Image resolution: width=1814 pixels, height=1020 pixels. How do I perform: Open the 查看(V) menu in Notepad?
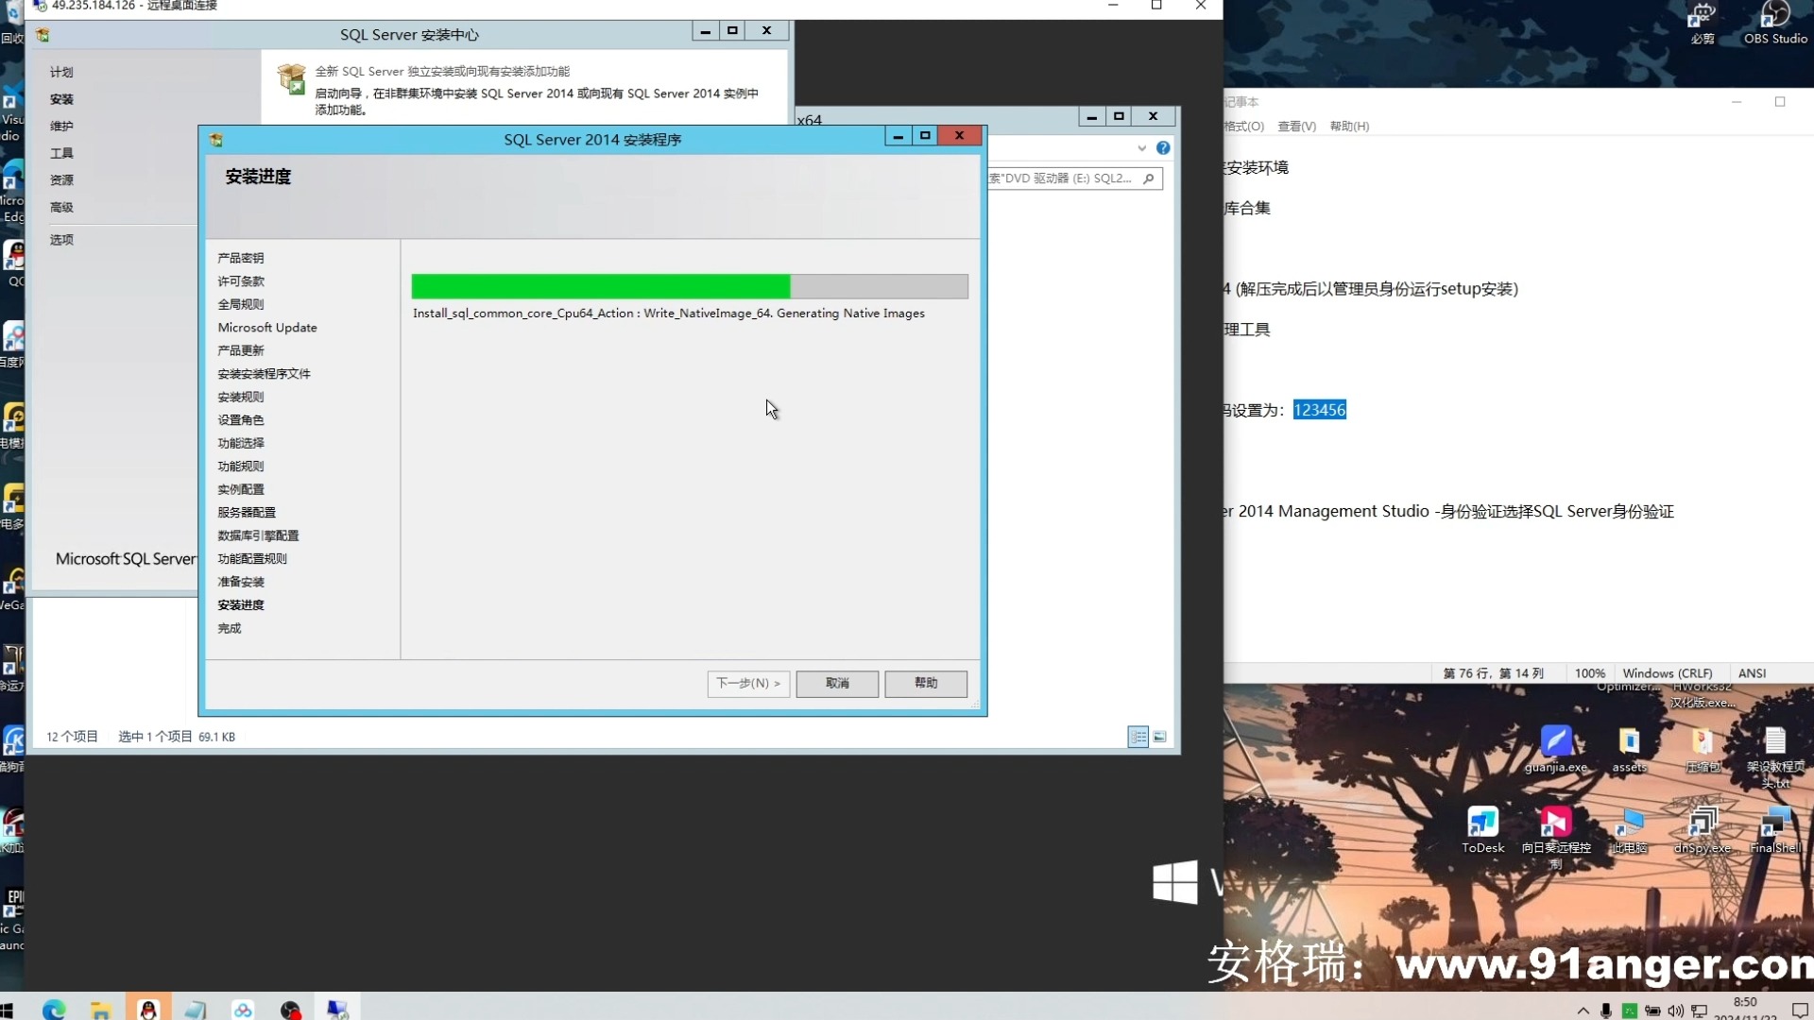tap(1296, 127)
